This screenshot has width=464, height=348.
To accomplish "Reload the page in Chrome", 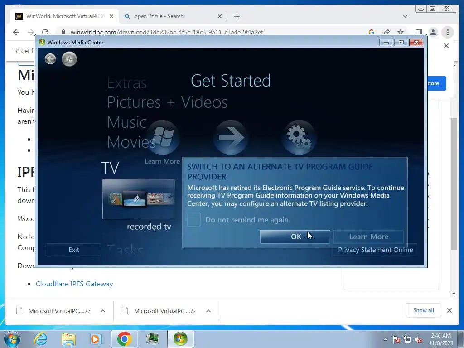I will [x=45, y=32].
